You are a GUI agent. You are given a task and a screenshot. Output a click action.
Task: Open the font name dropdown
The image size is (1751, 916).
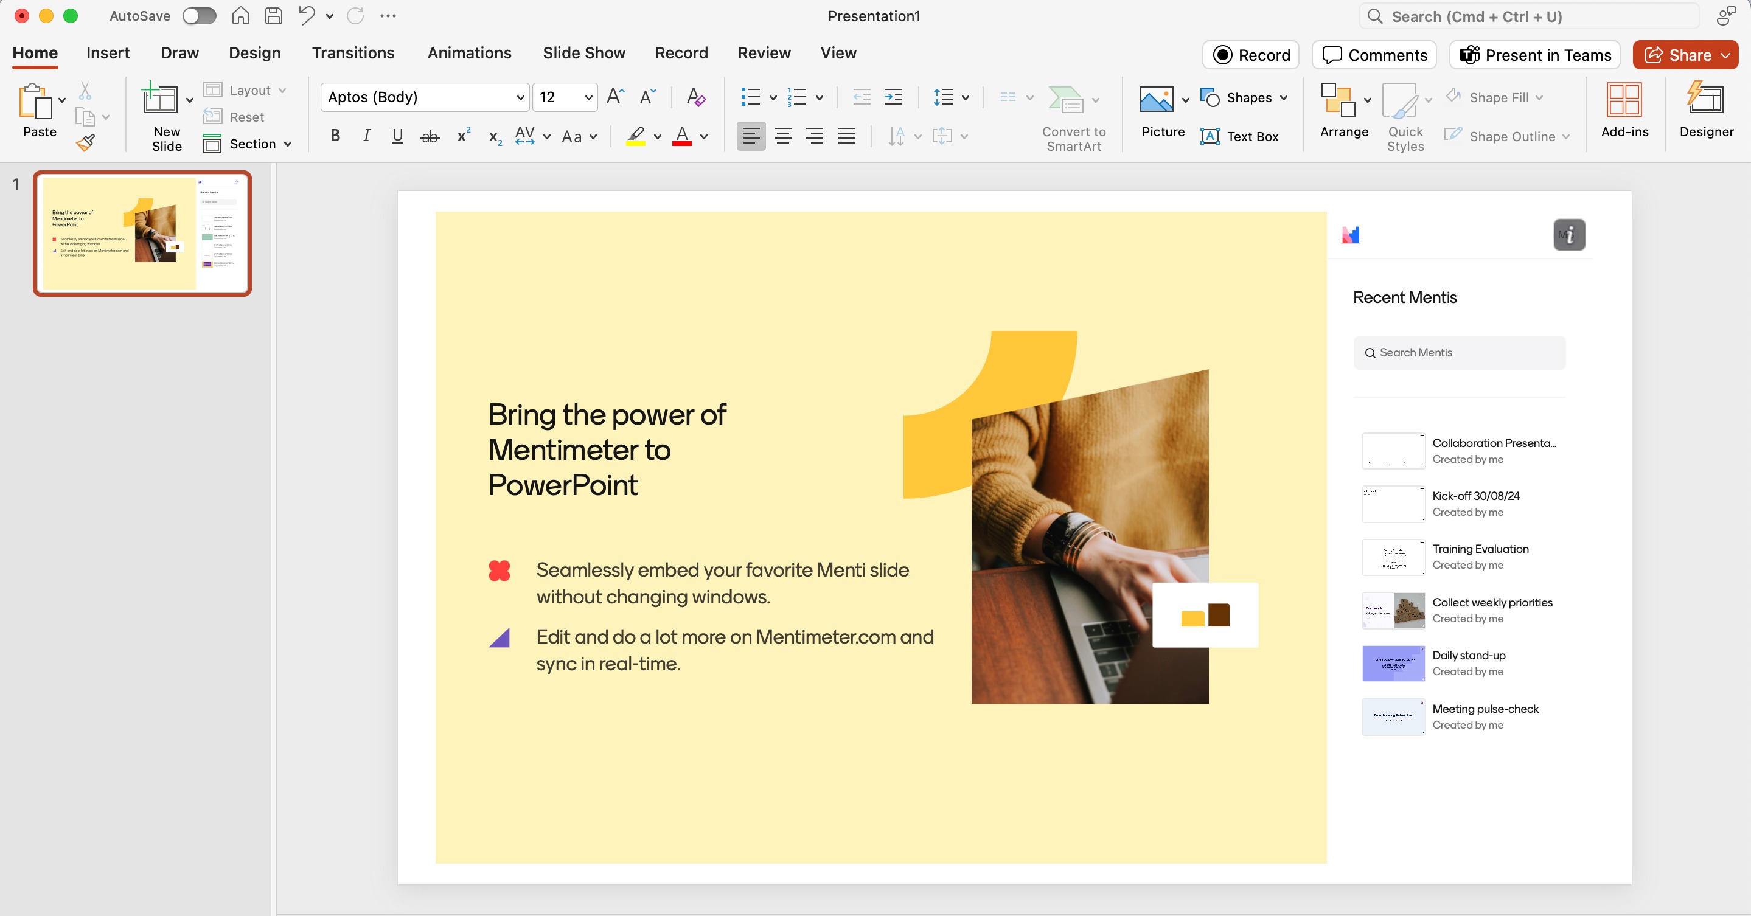(x=520, y=98)
